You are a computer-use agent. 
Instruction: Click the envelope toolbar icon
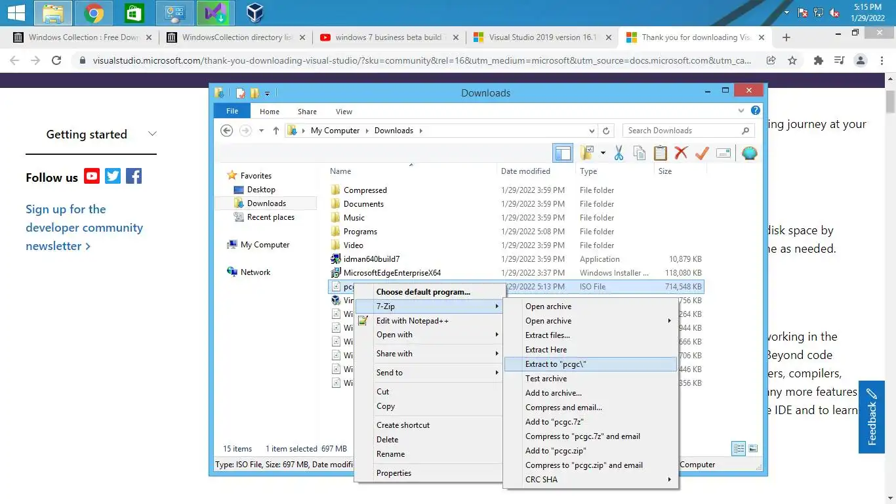tap(723, 153)
